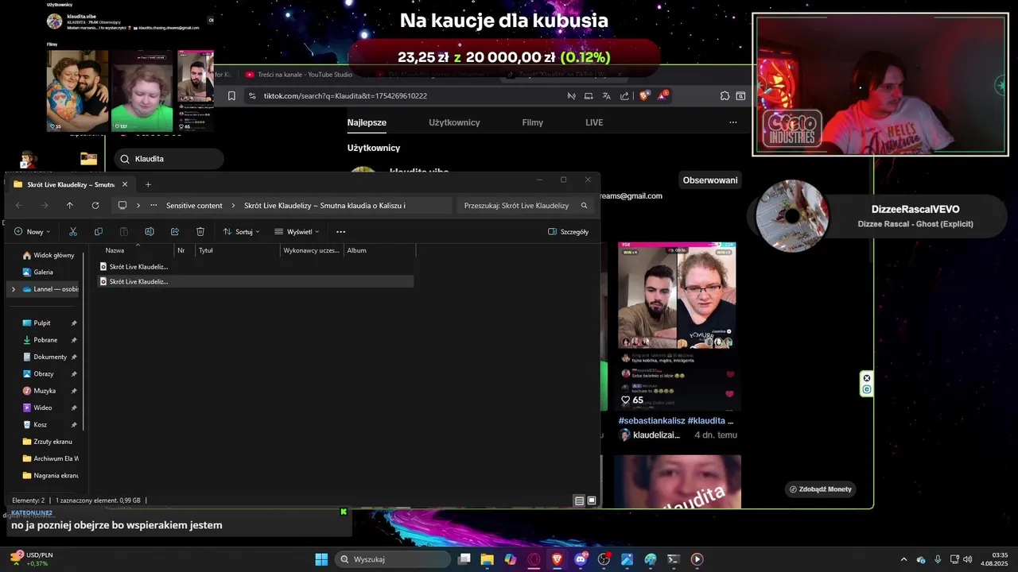Open the TikTok search tabs three-dot menu
The image size is (1018, 572).
(733, 122)
